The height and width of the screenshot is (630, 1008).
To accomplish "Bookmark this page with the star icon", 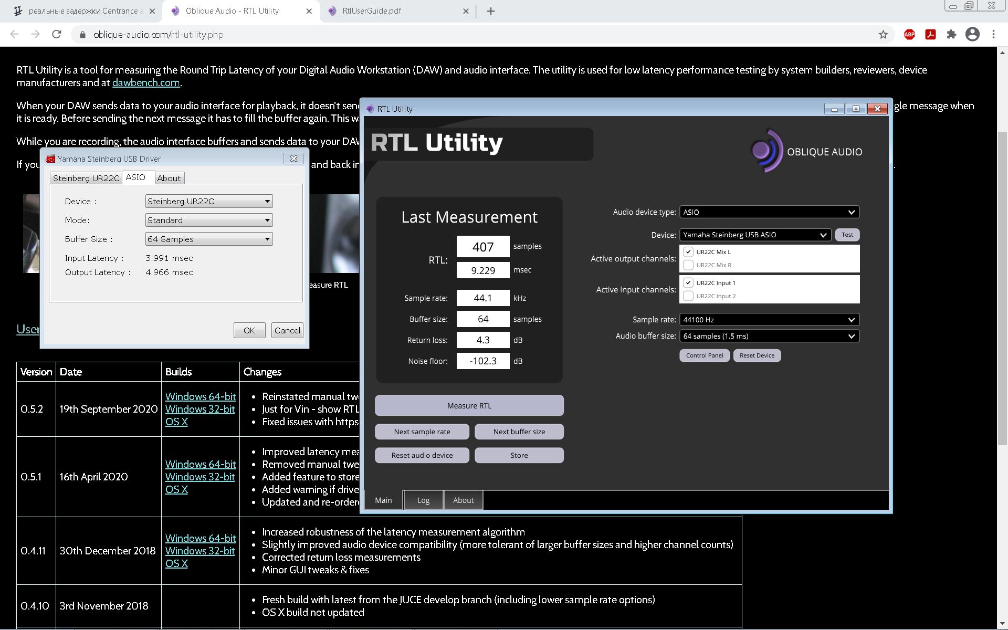I will tap(883, 35).
